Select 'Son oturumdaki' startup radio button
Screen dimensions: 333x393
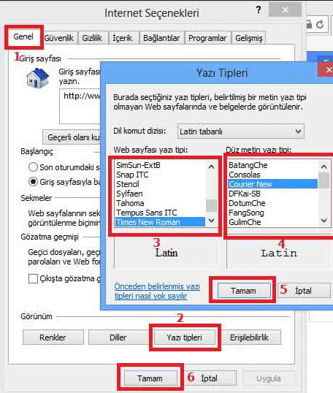pyautogui.click(x=33, y=167)
